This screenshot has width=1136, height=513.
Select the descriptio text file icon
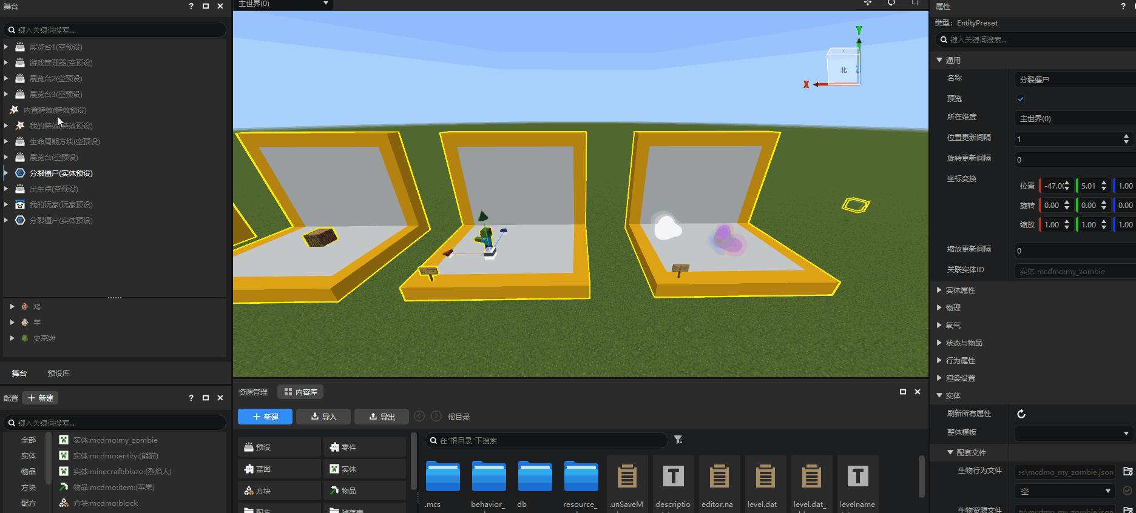pos(673,477)
